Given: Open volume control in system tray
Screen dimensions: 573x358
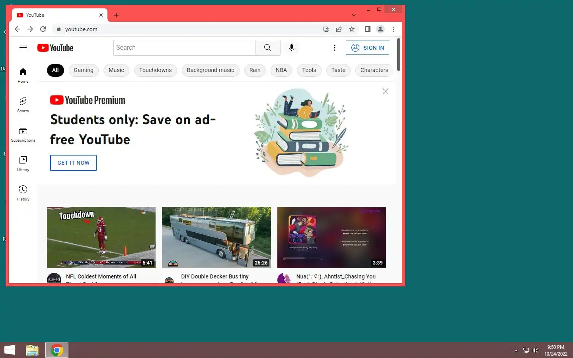Looking at the screenshot, I should pos(536,350).
